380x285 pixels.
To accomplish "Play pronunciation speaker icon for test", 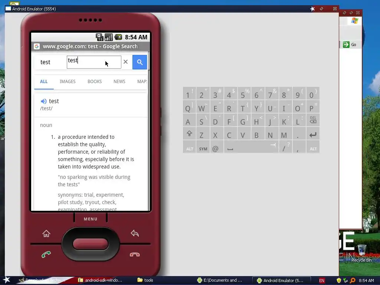I will click(x=44, y=101).
